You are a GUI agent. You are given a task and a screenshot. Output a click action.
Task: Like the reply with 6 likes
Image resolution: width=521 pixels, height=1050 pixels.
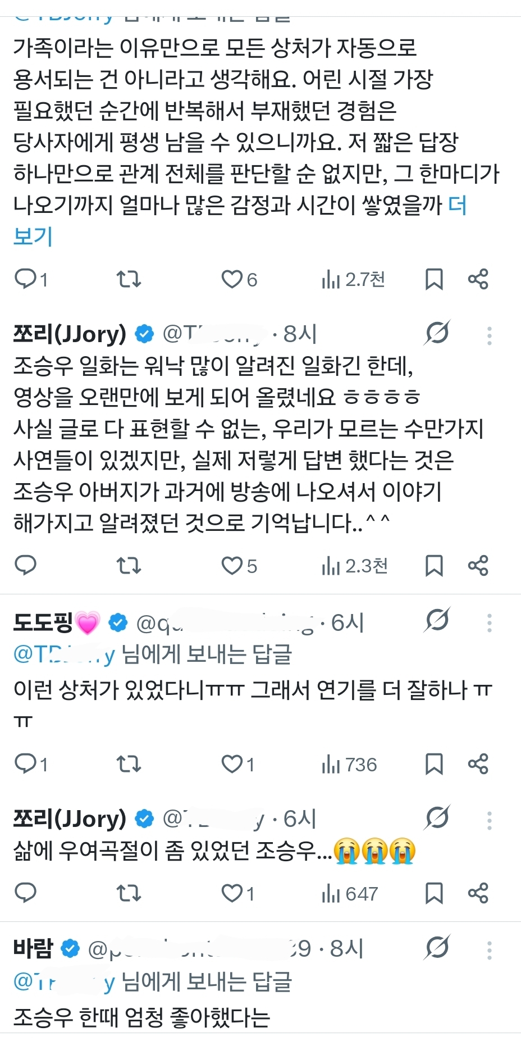[x=239, y=279]
